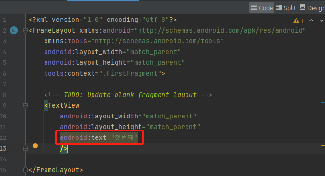Click the self-closing /> on line 13

(64, 149)
